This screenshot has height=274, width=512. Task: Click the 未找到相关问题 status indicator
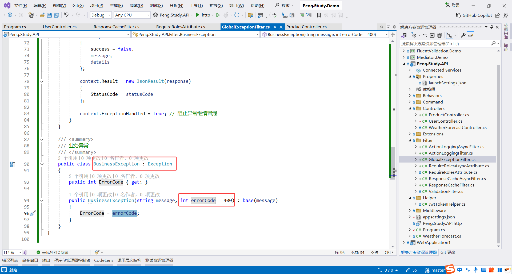pos(53,252)
